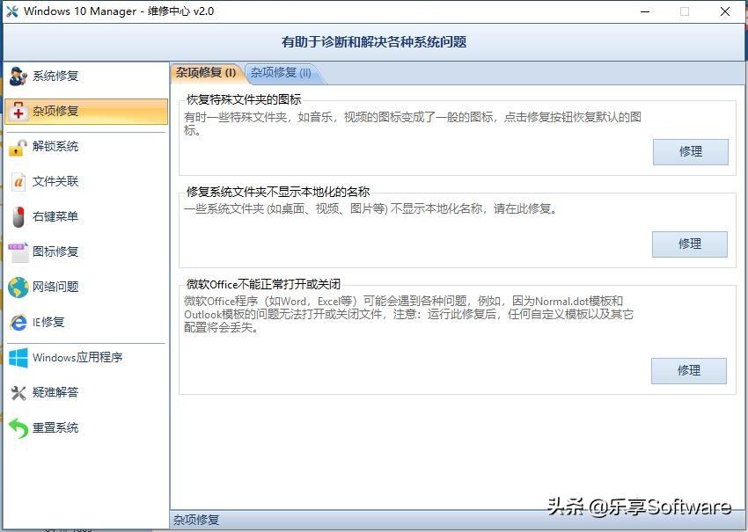This screenshot has width=748, height=532.
Task: Click the 疑难解答 tools icon
Action: point(18,393)
